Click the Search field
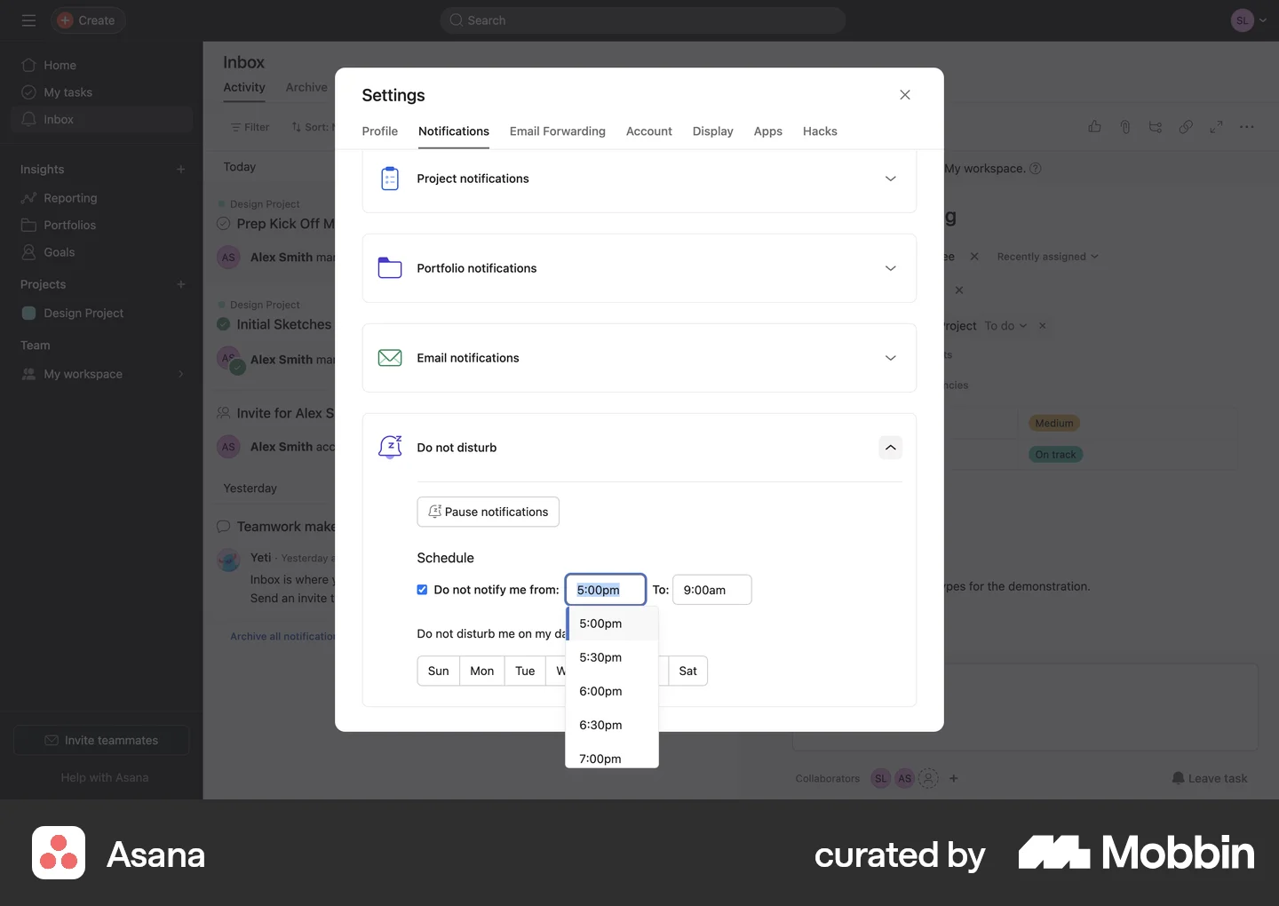 tap(643, 20)
